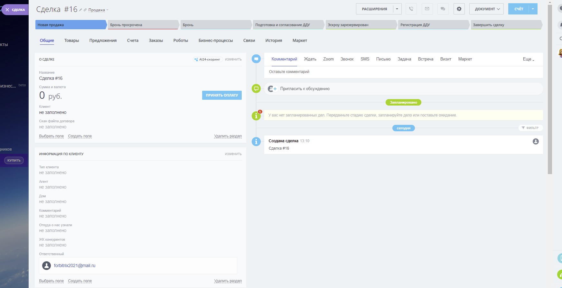The width and height of the screenshot is (562, 288).
Task: Select the Визит timeline action
Action: click(446, 59)
